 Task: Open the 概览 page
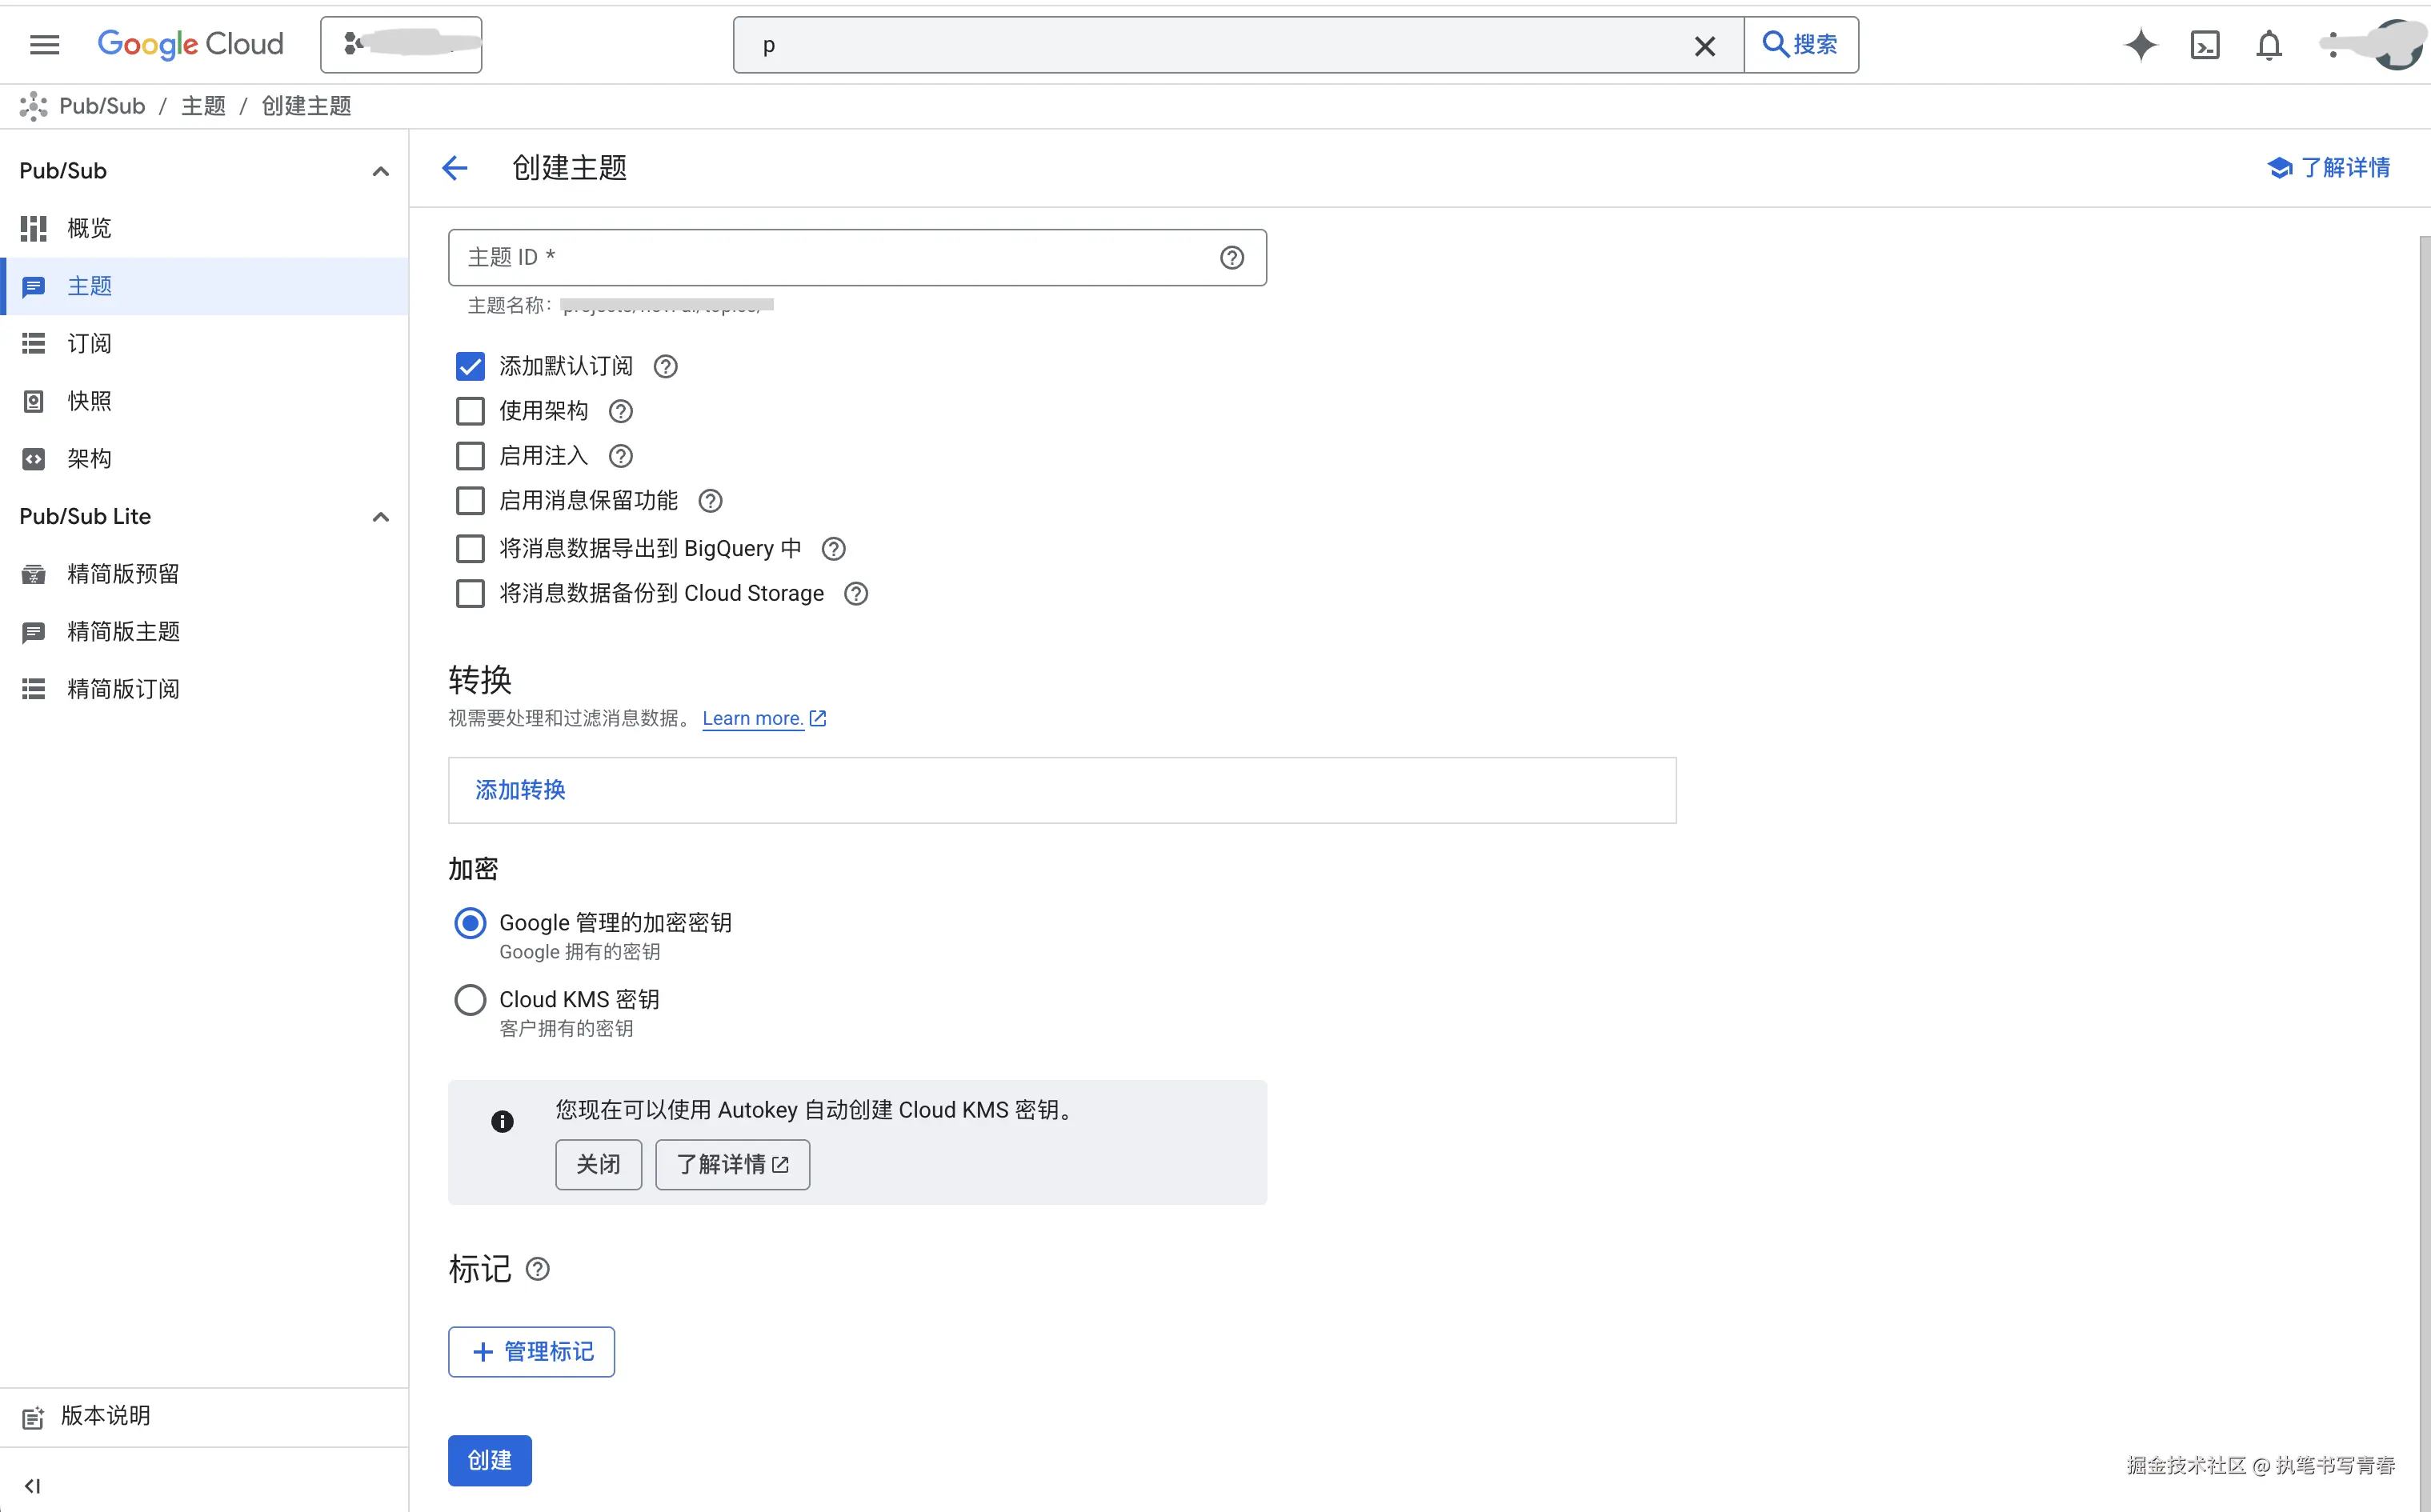[x=89, y=228]
